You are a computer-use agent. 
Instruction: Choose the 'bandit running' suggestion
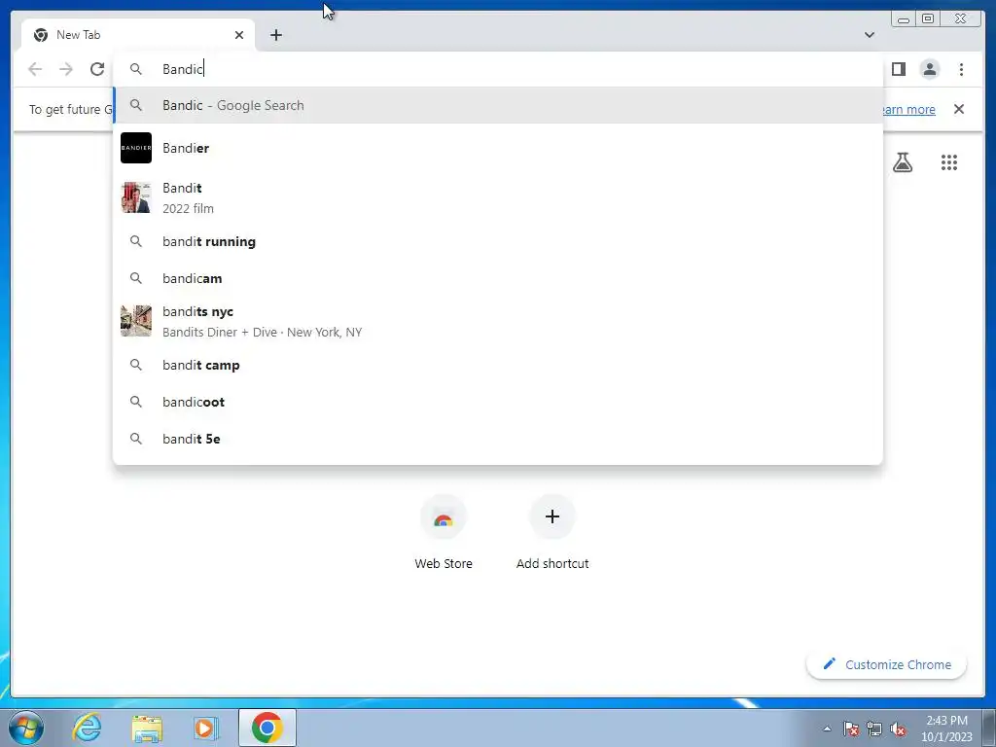tap(498, 241)
